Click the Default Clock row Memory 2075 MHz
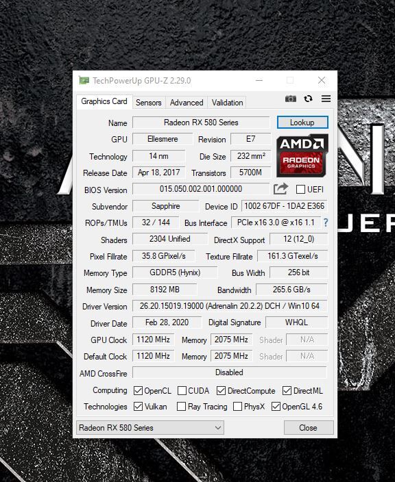Viewport: 395px width, 482px height. point(231,356)
